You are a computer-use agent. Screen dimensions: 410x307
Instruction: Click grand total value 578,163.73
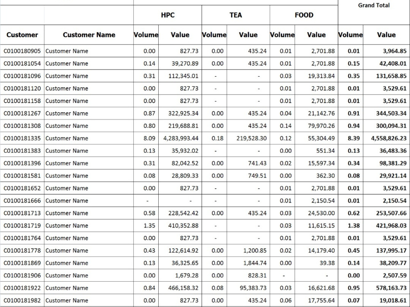click(x=392, y=288)
